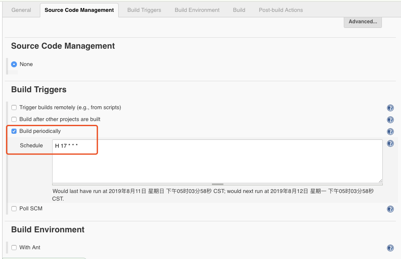Open help icon beside Schedule field
The width and height of the screenshot is (401, 259).
tap(390, 143)
